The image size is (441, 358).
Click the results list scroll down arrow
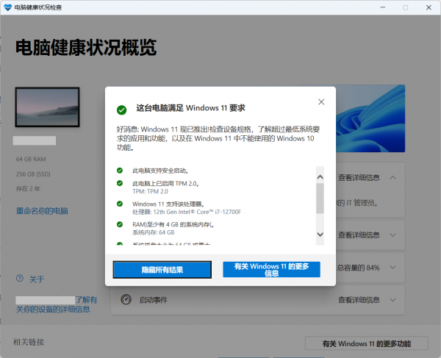click(x=320, y=235)
